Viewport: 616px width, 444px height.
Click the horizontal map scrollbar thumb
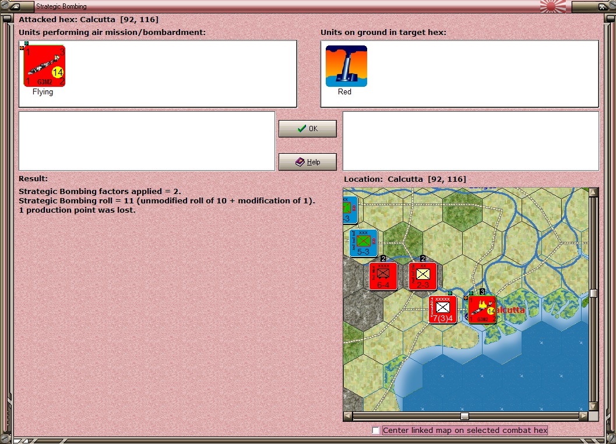464,416
